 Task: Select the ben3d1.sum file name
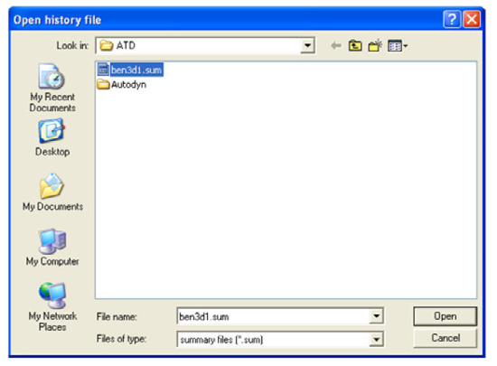tap(136, 70)
